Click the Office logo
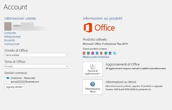Viewport: 172px width, 110px height. tap(99, 27)
